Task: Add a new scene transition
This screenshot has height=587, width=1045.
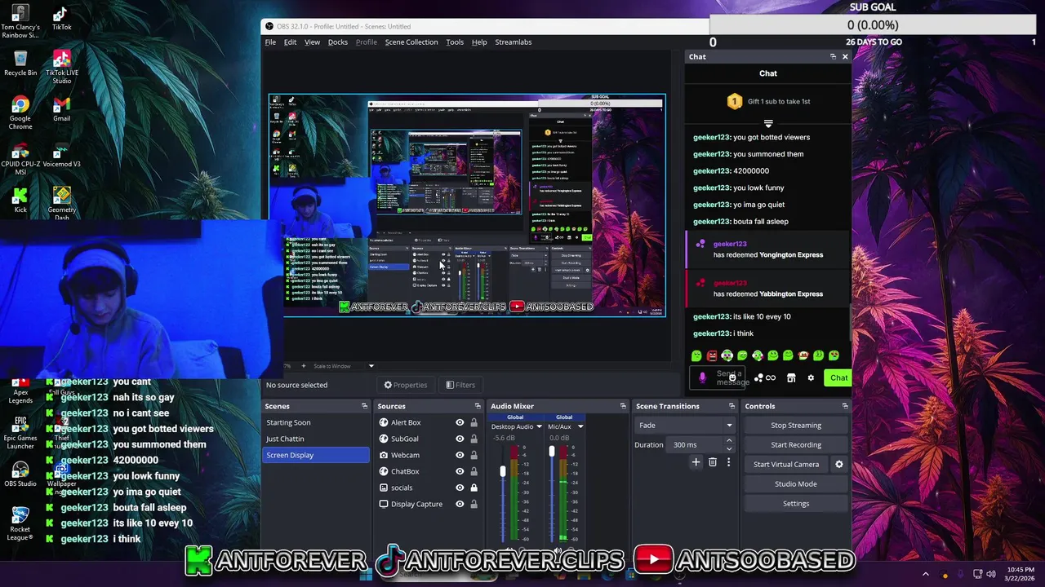Action: (696, 462)
